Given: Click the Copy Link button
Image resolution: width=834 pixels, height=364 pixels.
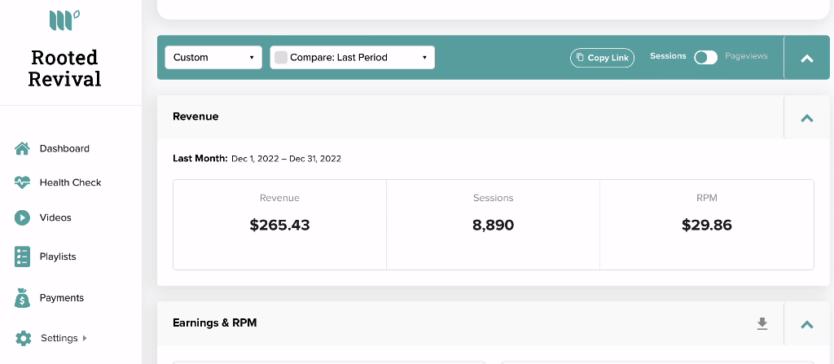Looking at the screenshot, I should [x=602, y=58].
